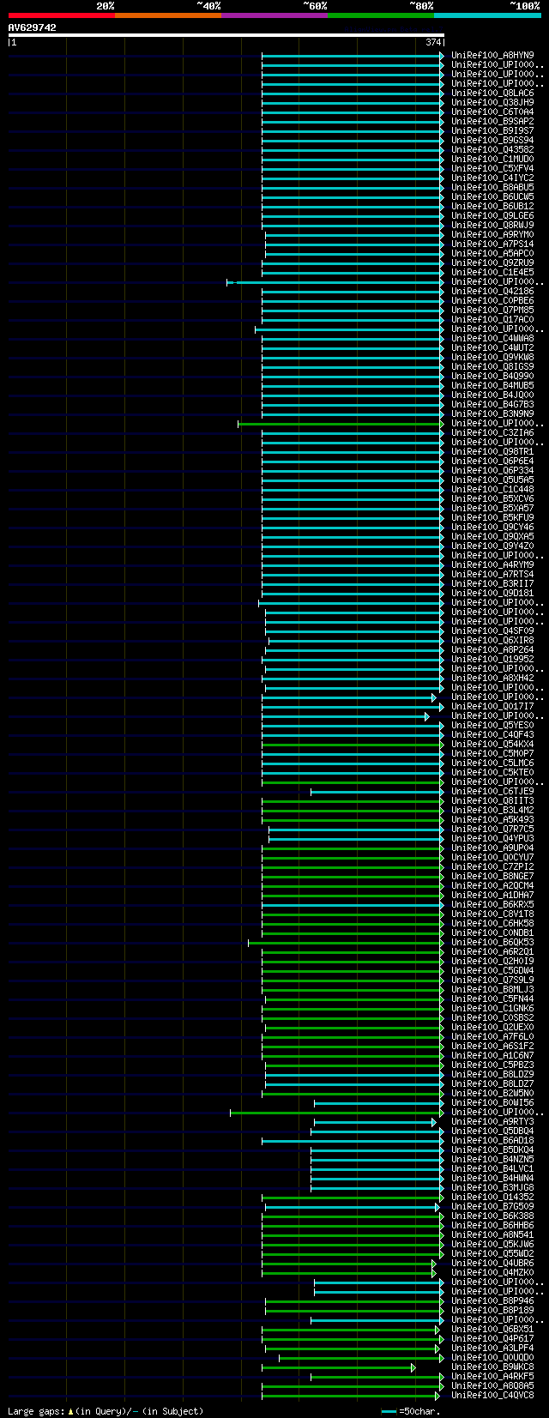Select hit UniRef100_B4Q990
549x1418 pixels.
[492, 377]
